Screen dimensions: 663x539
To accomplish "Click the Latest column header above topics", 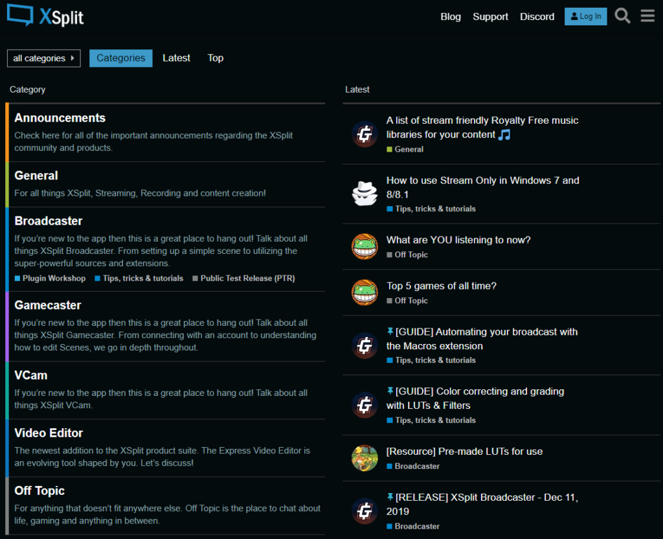I will (x=357, y=89).
